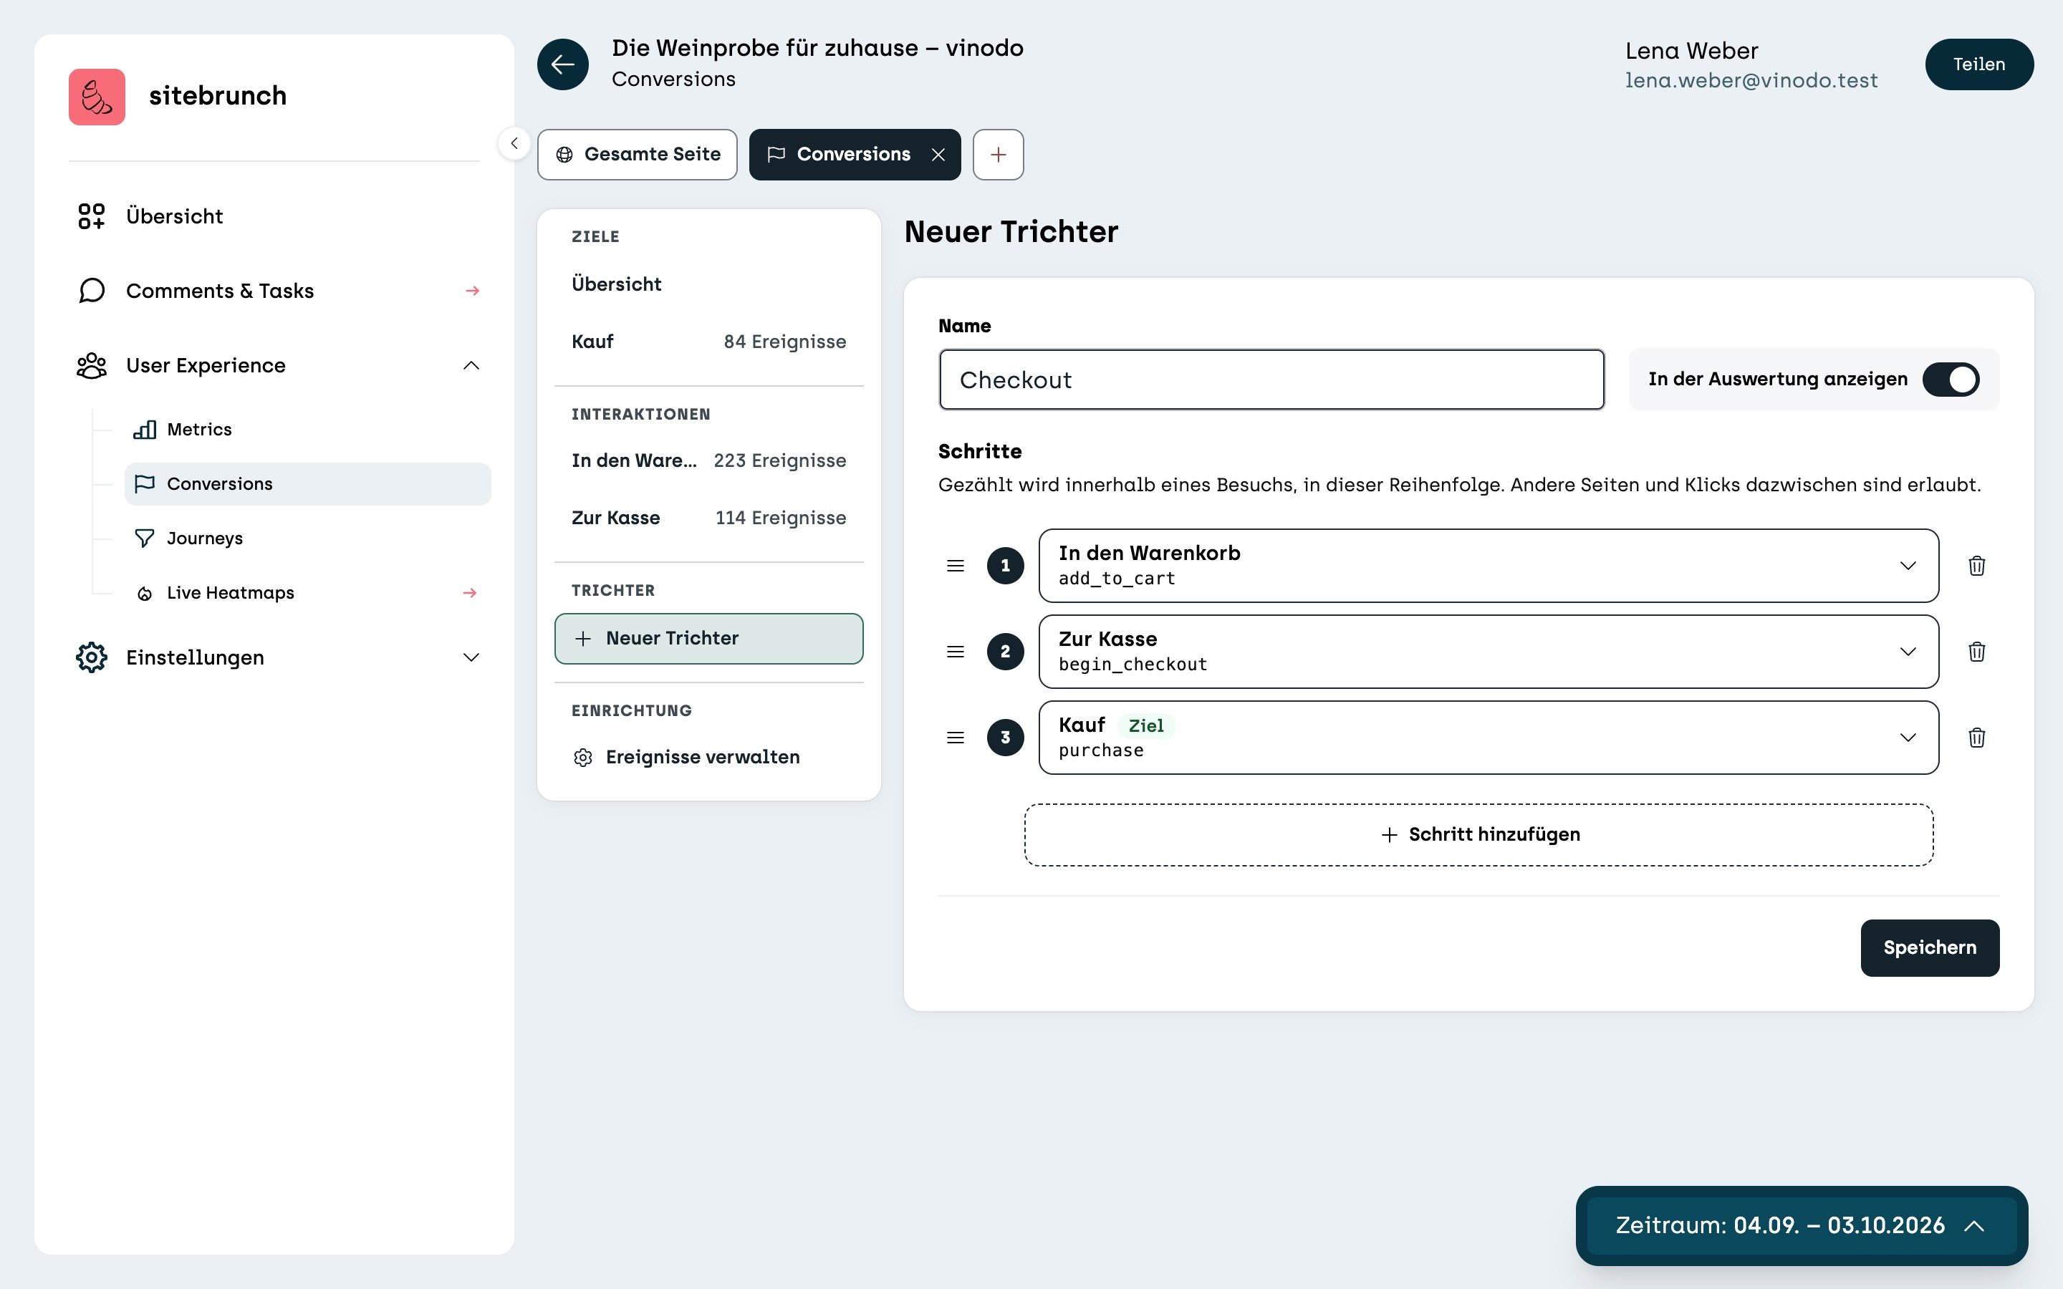Open Live Heatmaps via its arrow icon
The height and width of the screenshot is (1289, 2063).
470,592
